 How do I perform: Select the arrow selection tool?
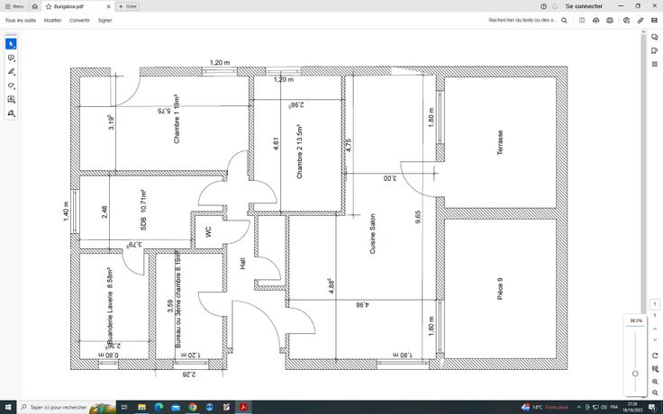click(11, 43)
